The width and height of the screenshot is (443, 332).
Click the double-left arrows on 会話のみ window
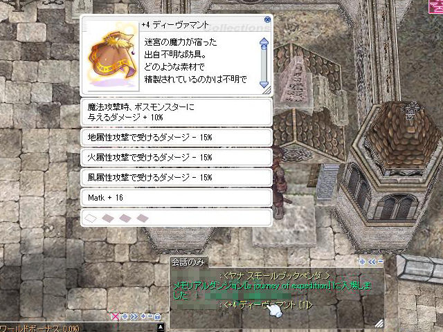[x=372, y=262]
